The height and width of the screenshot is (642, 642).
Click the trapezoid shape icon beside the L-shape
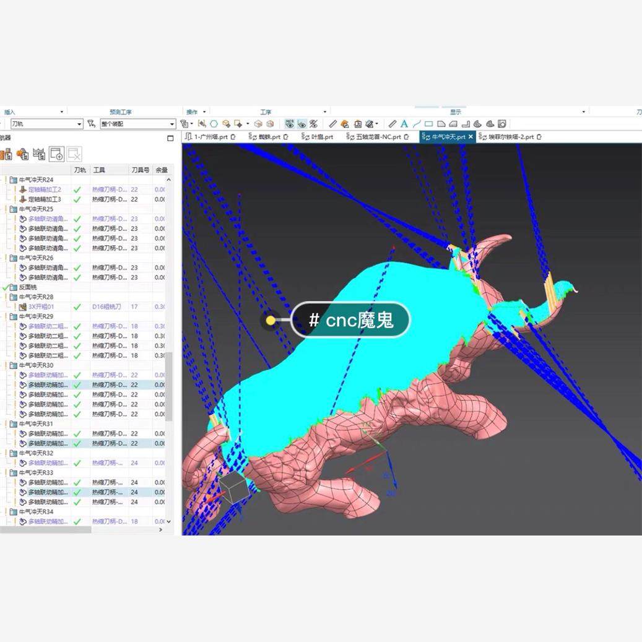pos(453,124)
